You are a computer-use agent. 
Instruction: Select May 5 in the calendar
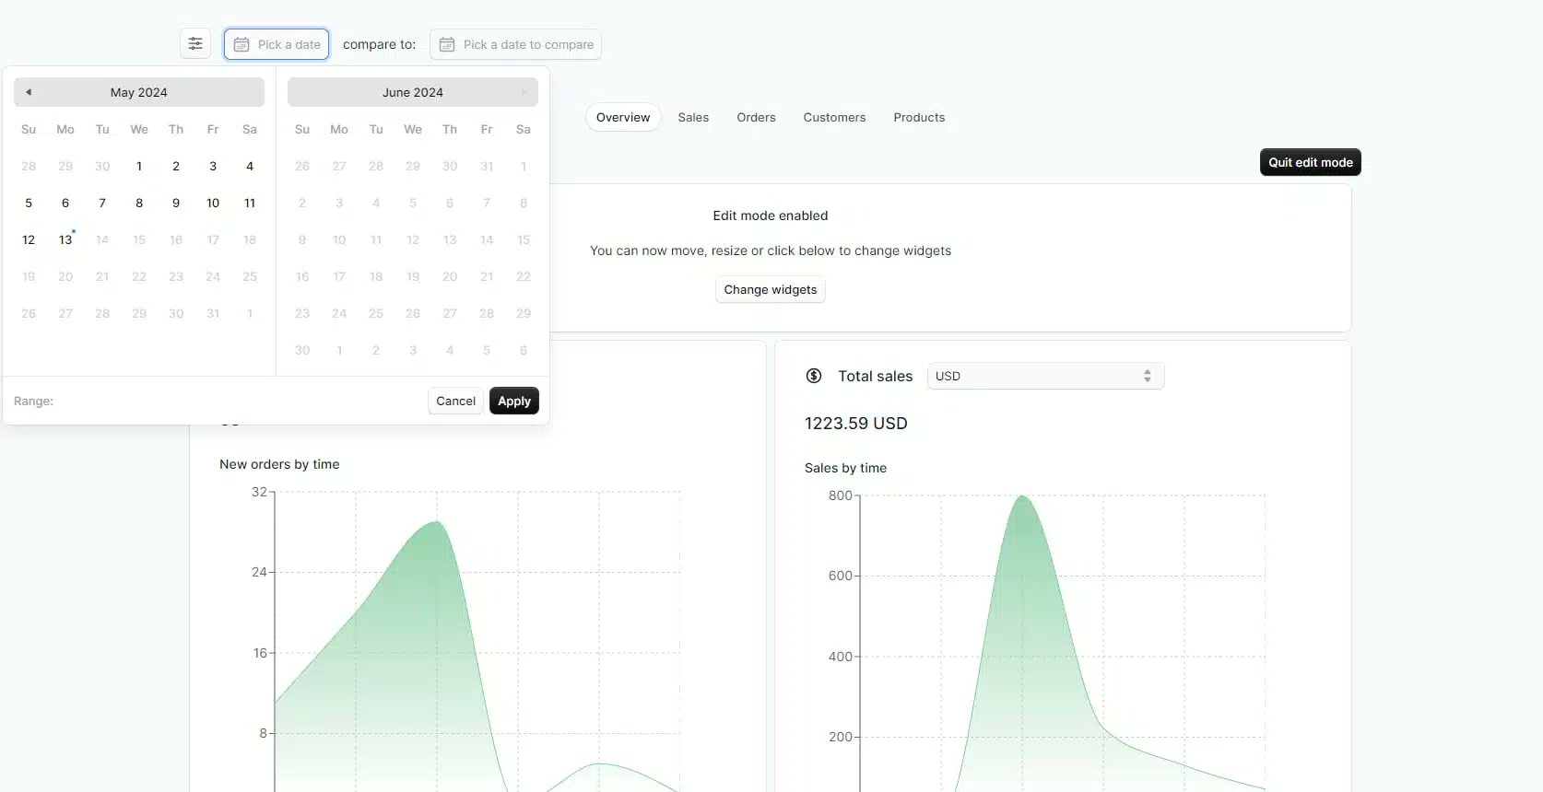click(29, 203)
